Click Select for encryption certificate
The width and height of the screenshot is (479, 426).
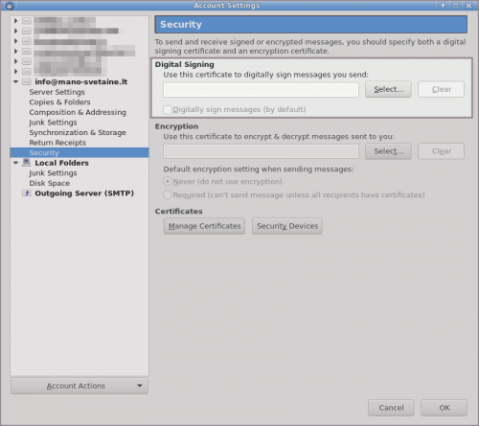(388, 151)
